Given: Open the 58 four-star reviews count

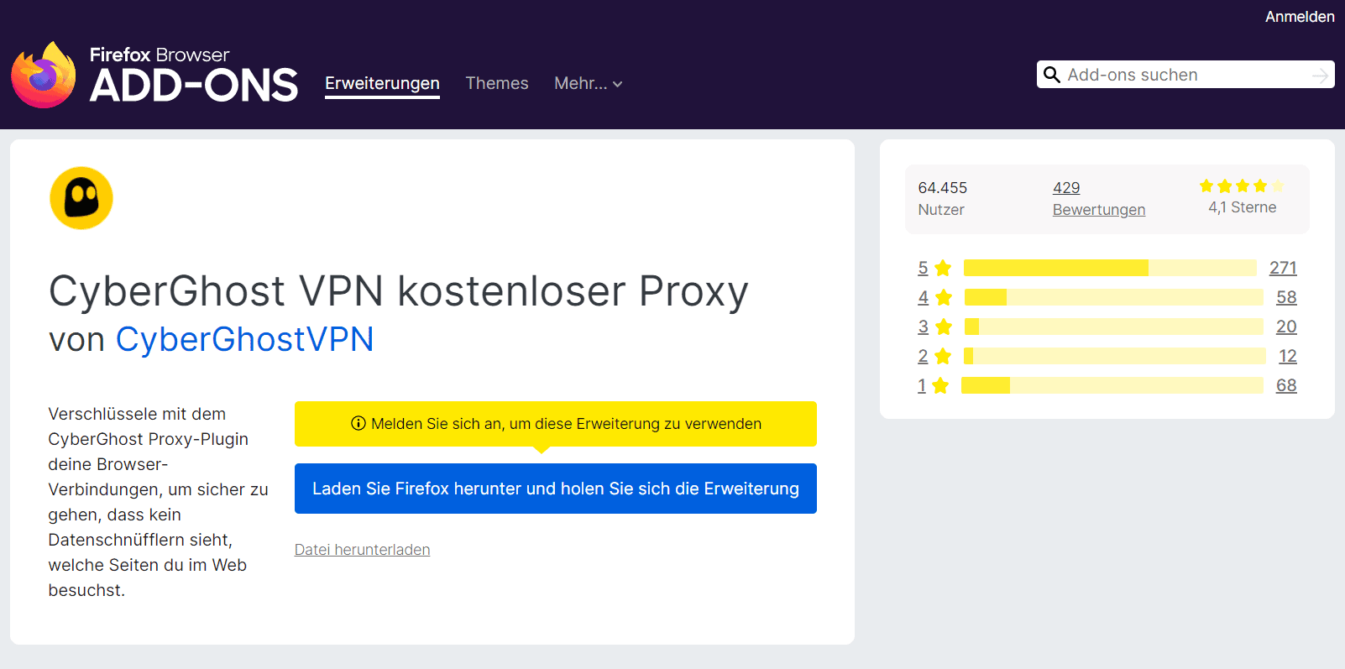Looking at the screenshot, I should [x=1286, y=297].
